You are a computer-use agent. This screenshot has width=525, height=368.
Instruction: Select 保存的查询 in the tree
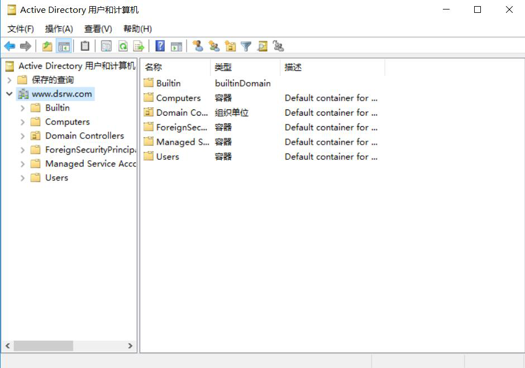(52, 80)
